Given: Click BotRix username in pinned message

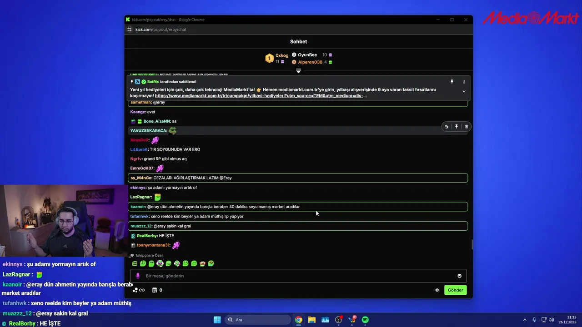Looking at the screenshot, I should point(153,82).
